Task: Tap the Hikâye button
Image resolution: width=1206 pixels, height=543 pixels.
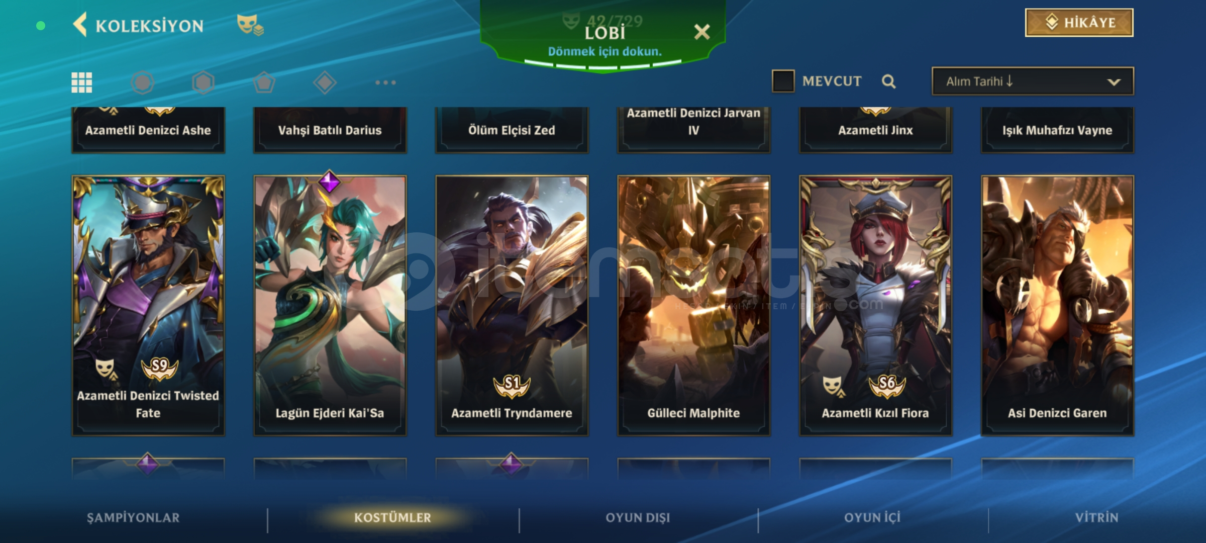Action: [x=1079, y=23]
